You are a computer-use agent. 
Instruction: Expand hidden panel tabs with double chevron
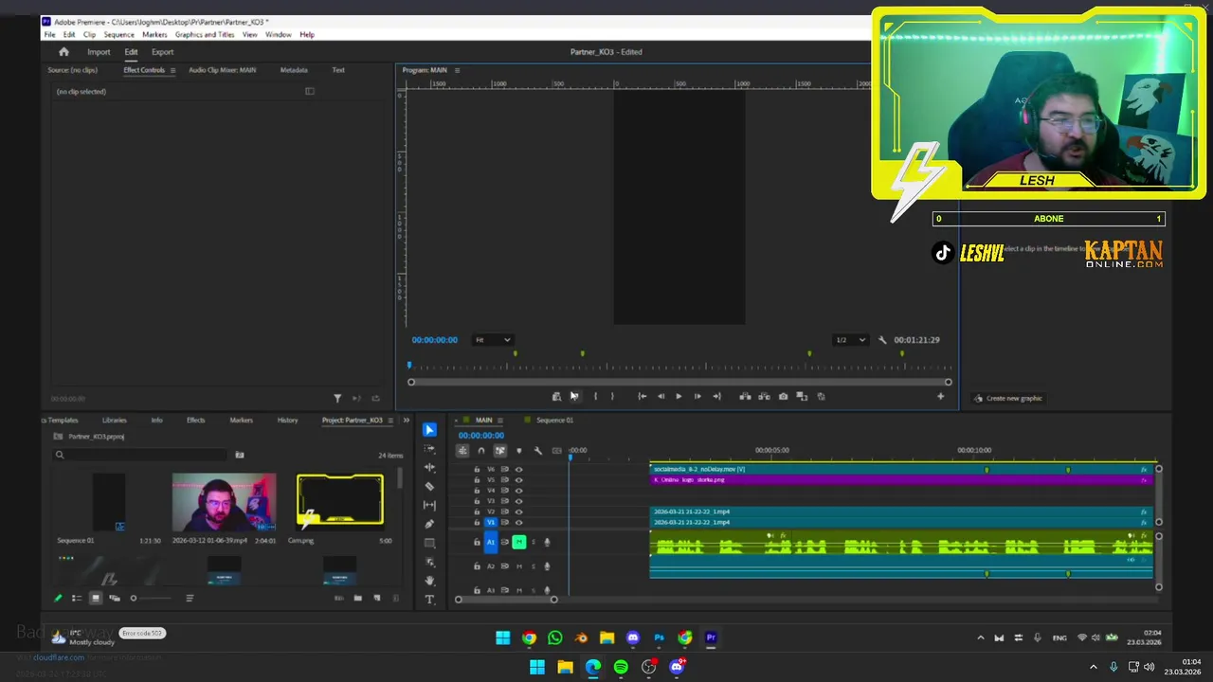click(407, 421)
